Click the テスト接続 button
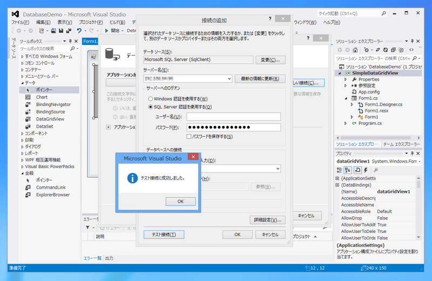The height and width of the screenshot is (281, 432). (164, 235)
